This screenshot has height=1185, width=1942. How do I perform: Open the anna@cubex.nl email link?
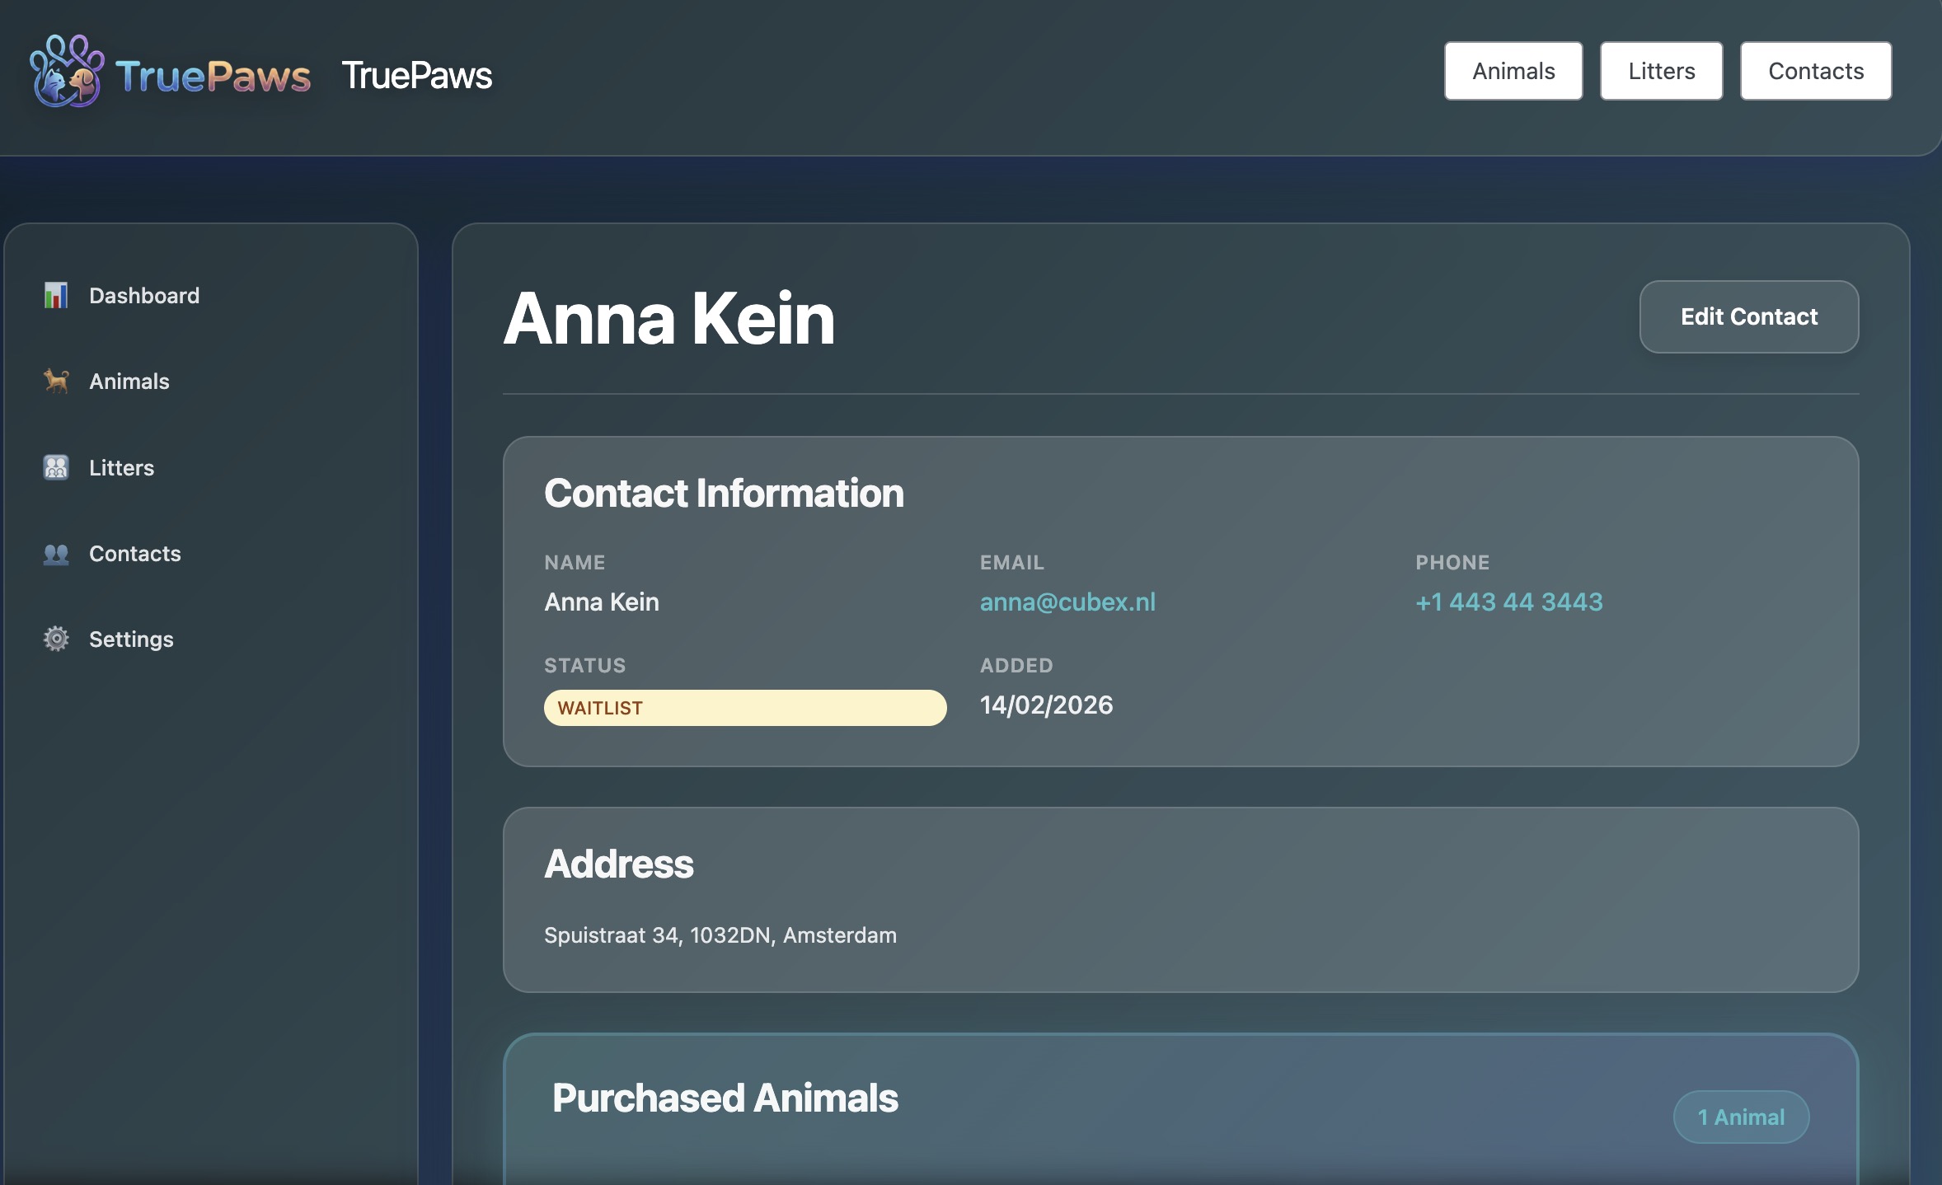point(1067,602)
